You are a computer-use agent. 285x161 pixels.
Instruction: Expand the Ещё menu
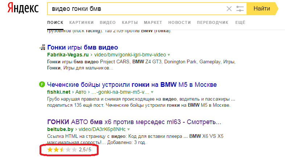[x=240, y=22]
